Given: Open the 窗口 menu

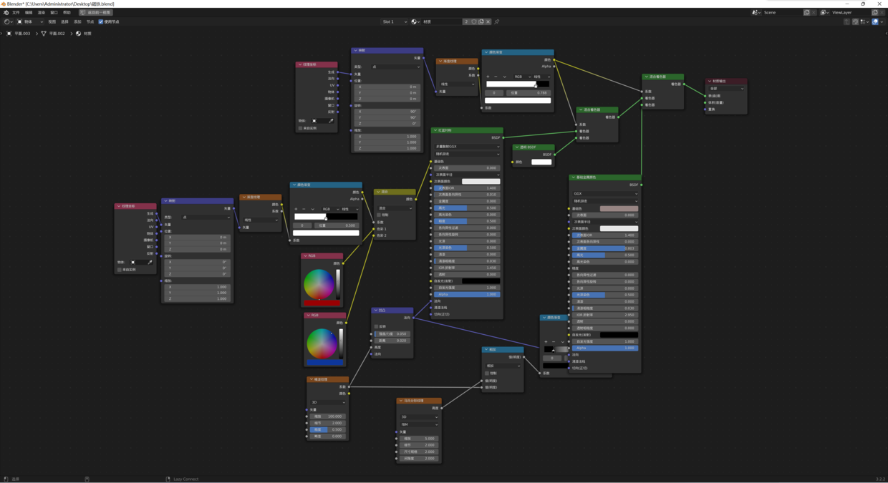Looking at the screenshot, I should (x=54, y=12).
